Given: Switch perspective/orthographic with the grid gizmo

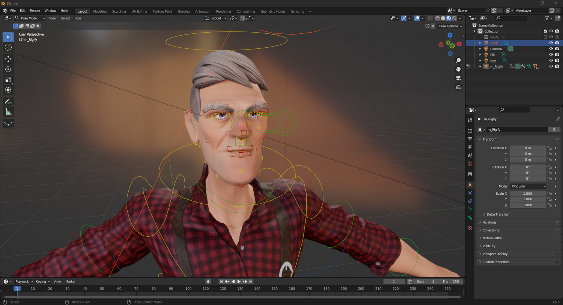Looking at the screenshot, I should pos(458,87).
